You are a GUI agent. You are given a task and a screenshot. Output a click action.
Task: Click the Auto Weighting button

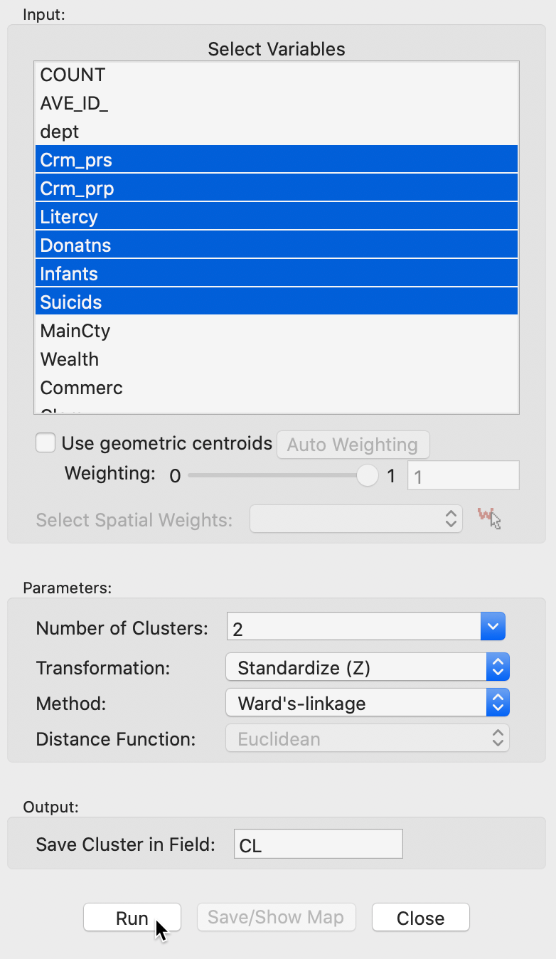[353, 445]
